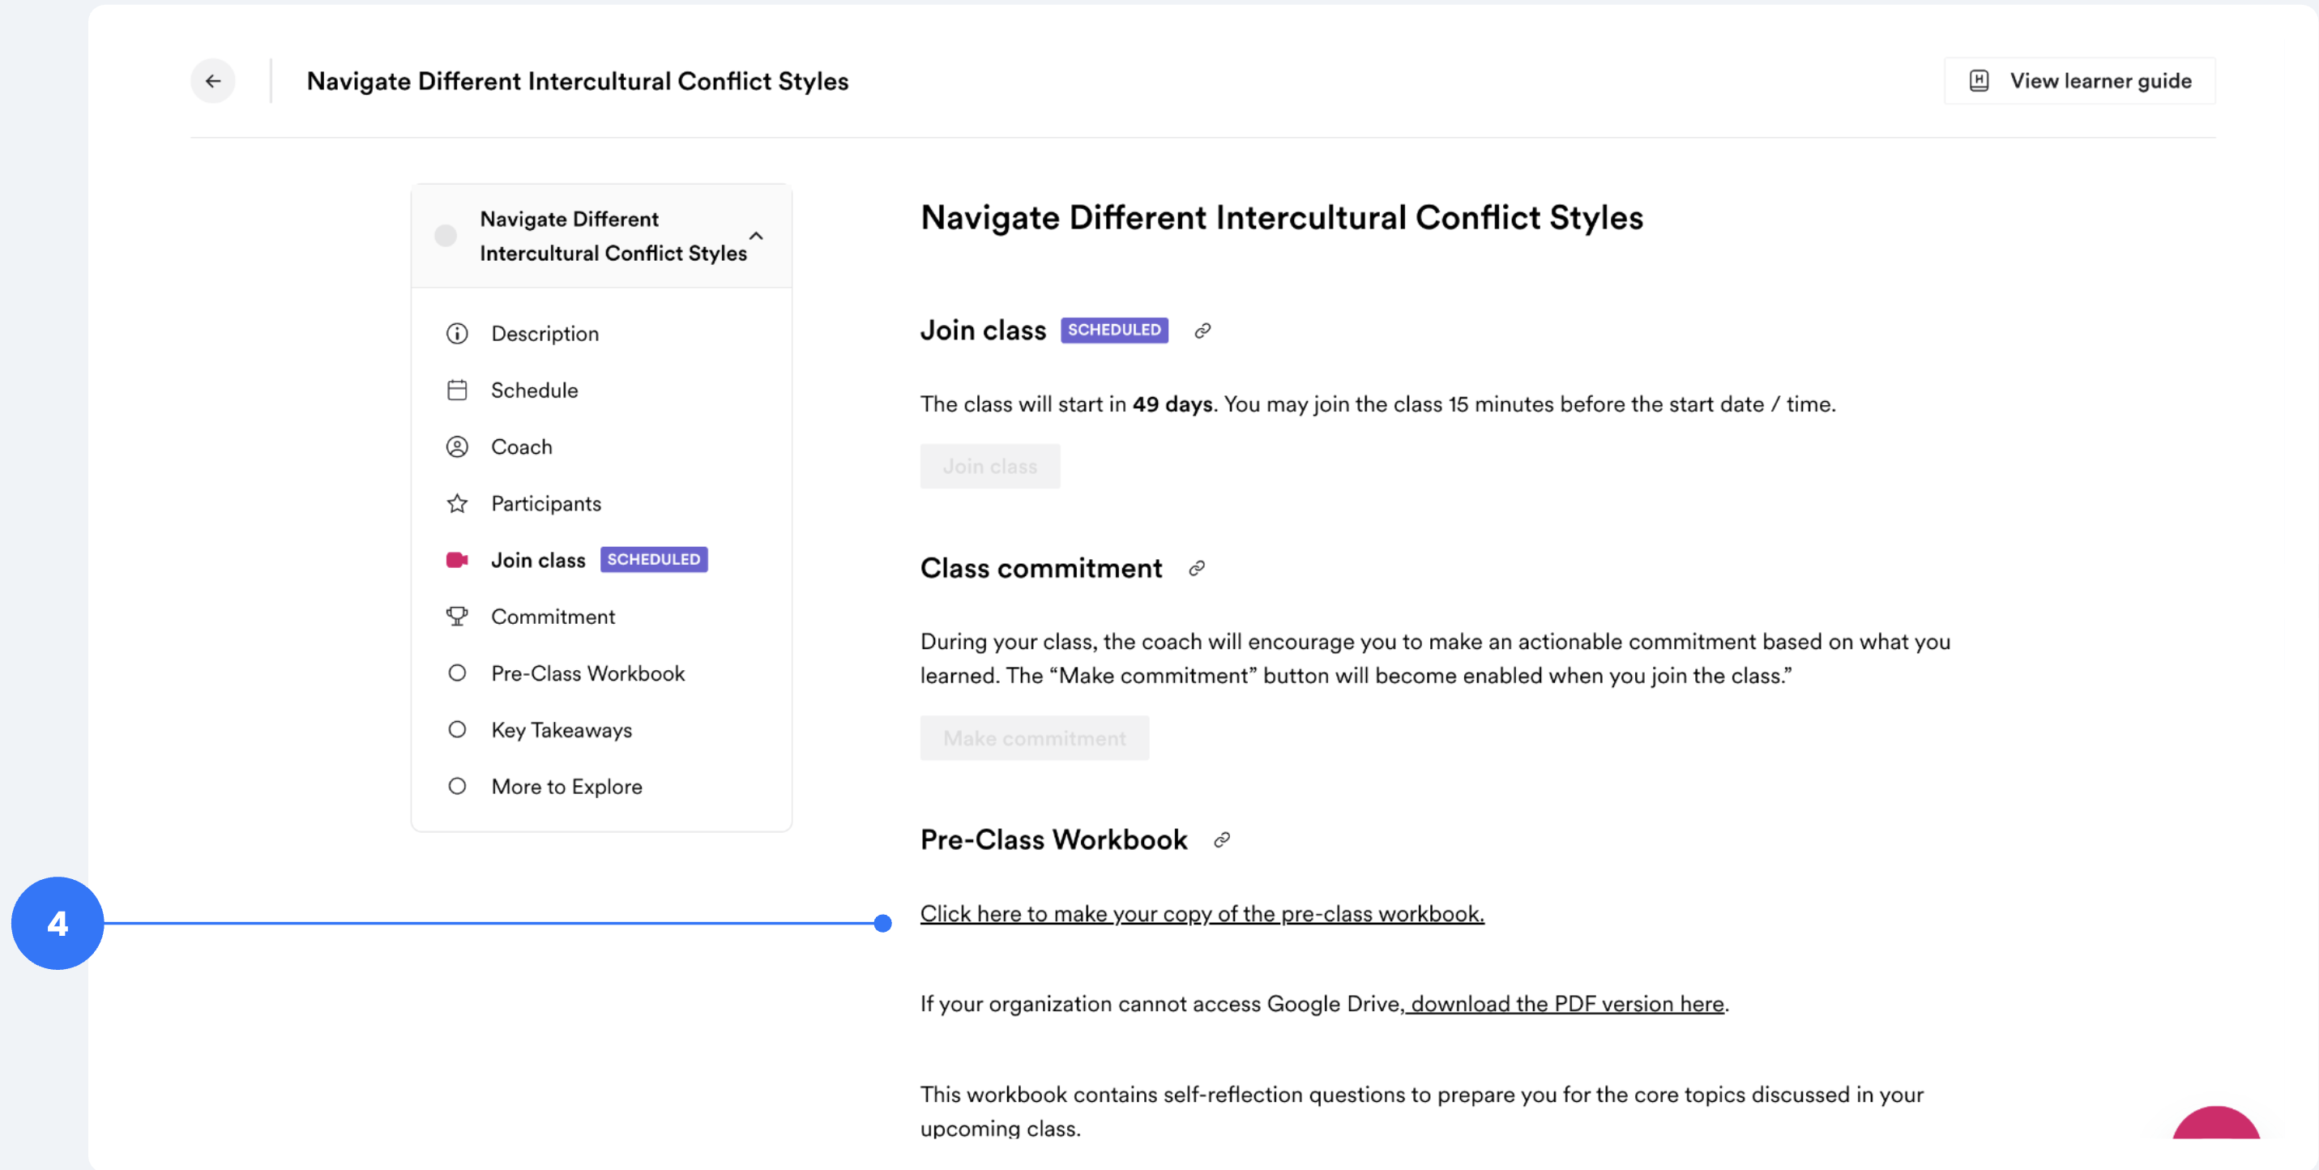Toggle the More to Explore completion circle

(x=457, y=787)
